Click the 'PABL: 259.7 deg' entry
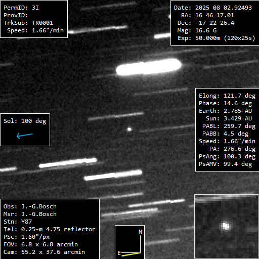 229,126
